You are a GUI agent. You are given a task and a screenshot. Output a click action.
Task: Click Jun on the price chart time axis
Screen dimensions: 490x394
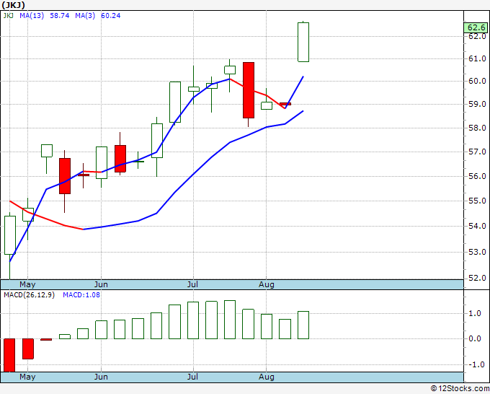101,284
